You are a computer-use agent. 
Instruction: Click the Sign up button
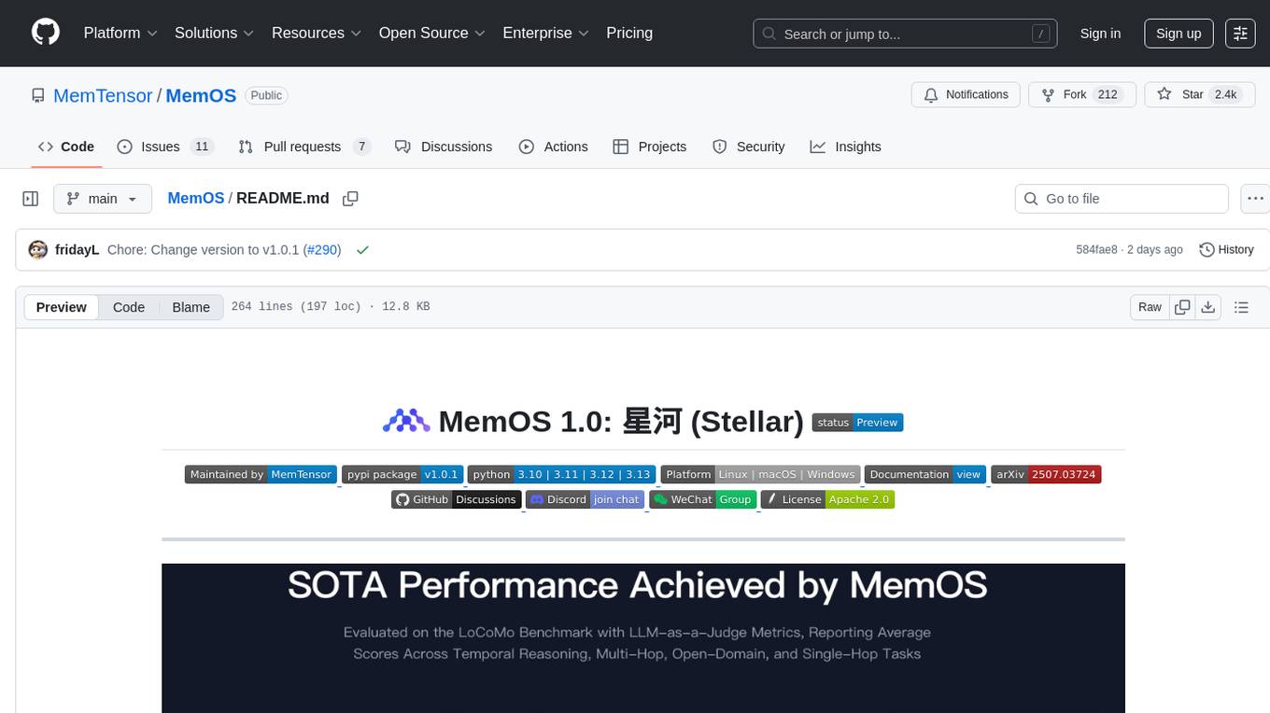pyautogui.click(x=1178, y=34)
